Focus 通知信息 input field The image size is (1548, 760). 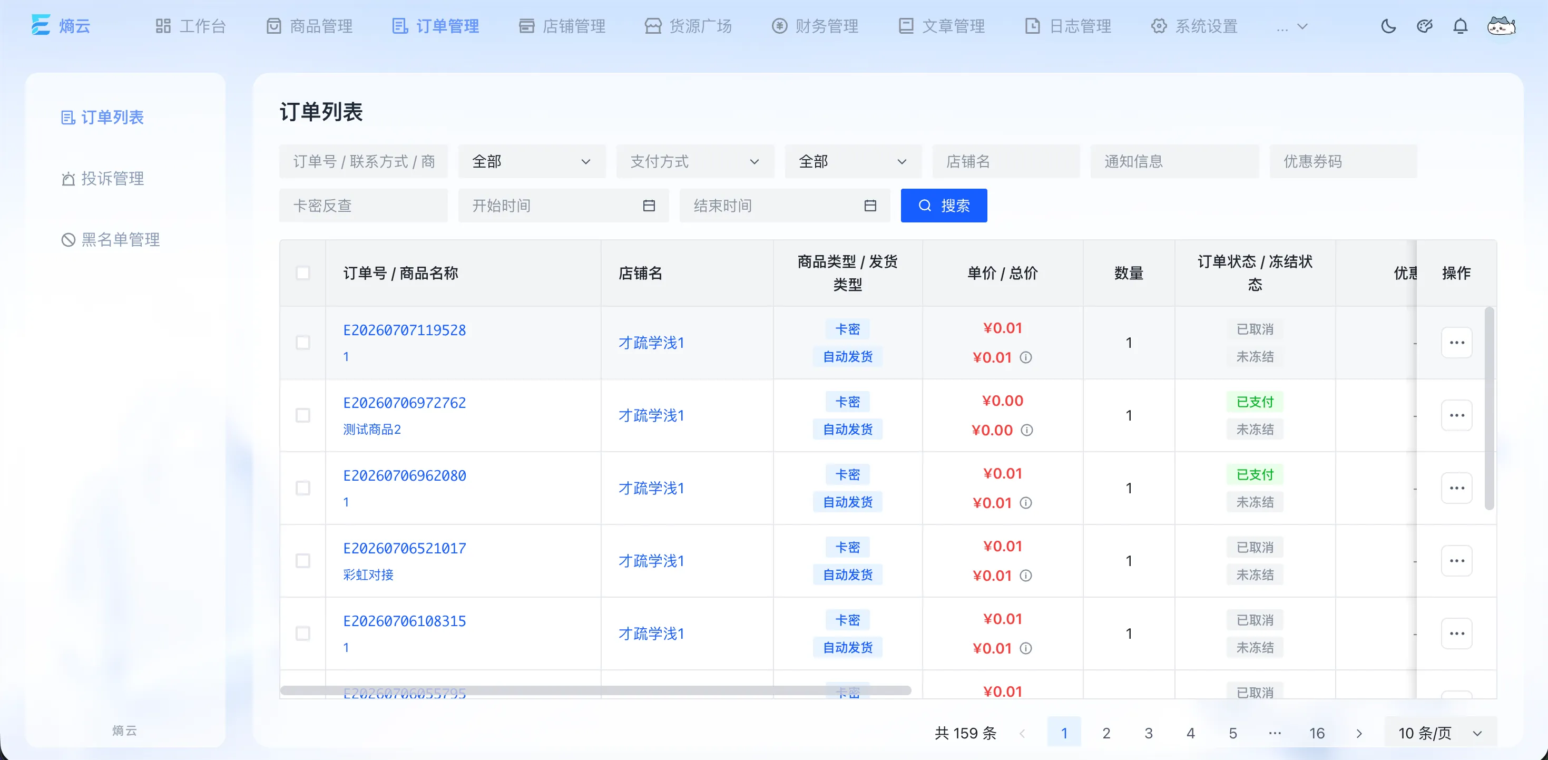1175,161
